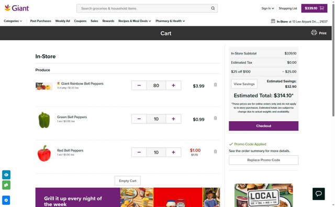Click the rainbow bell peppers thumbnail
This screenshot has height=207, width=335.
tap(44, 86)
